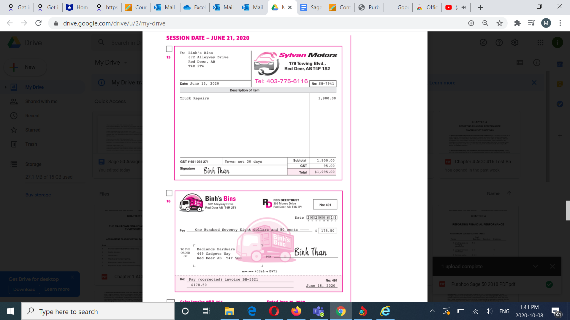Click the offline status checkmark icon
The width and height of the screenshot is (570, 320).
click(x=483, y=42)
